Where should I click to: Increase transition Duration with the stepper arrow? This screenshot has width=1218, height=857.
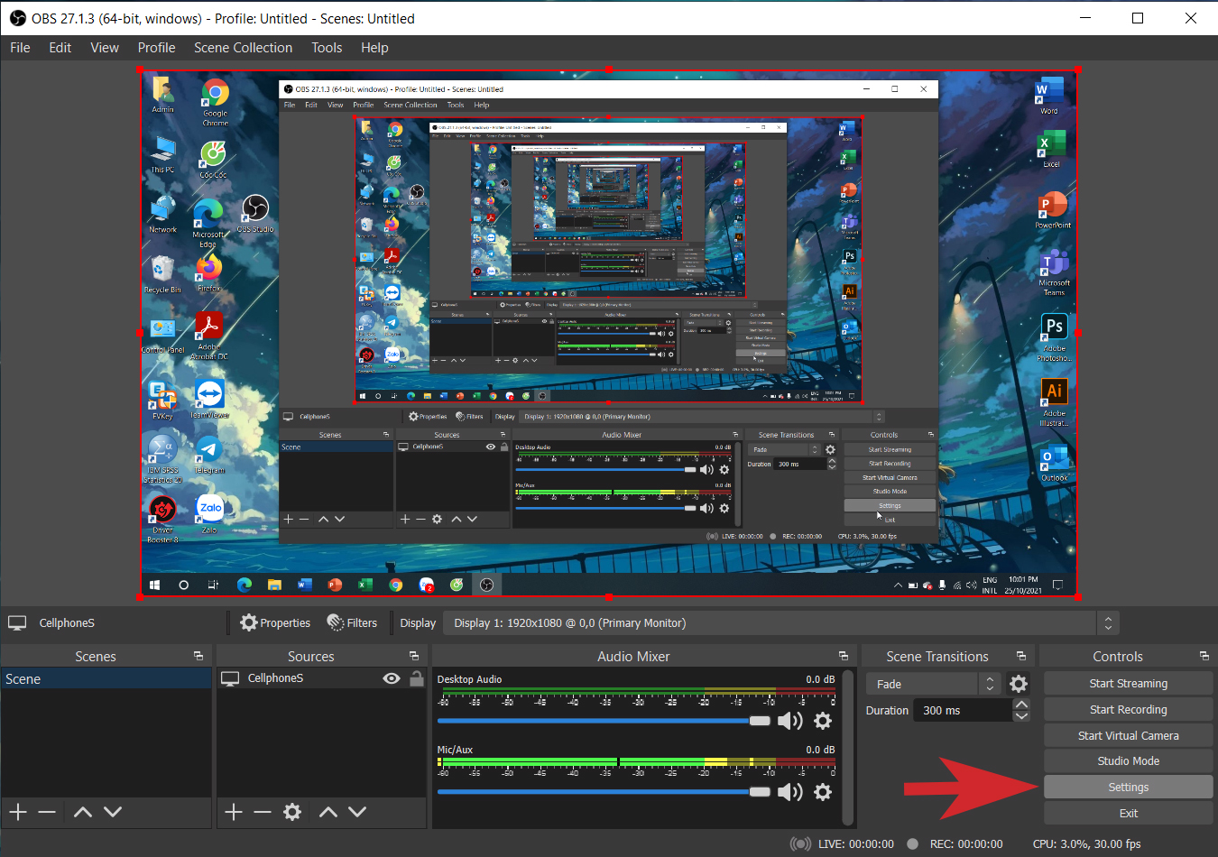click(x=1021, y=705)
